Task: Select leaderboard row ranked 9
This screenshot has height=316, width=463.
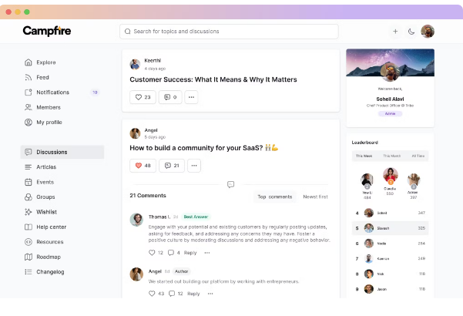Action: (x=390, y=289)
